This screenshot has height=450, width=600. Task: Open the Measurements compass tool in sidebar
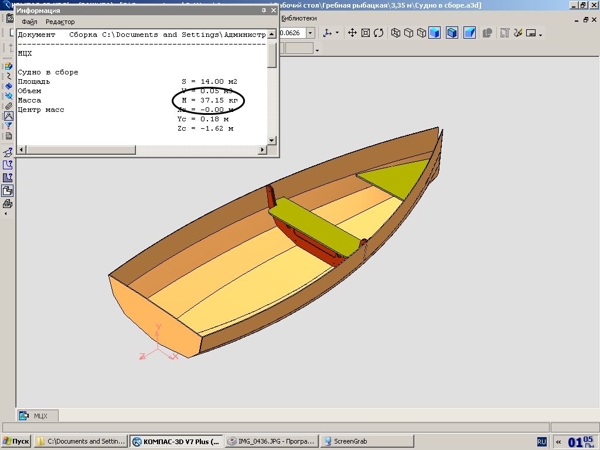point(8,116)
